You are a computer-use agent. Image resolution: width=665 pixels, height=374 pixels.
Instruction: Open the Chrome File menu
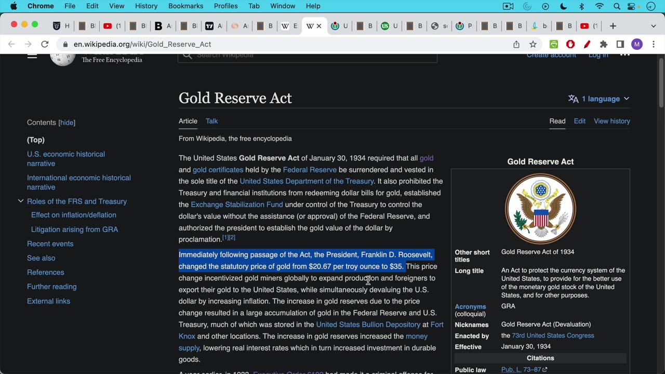point(70,6)
